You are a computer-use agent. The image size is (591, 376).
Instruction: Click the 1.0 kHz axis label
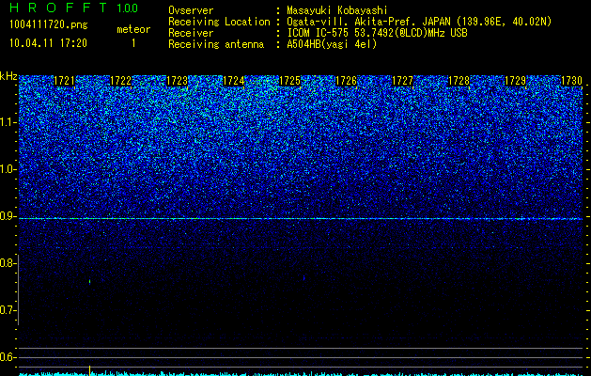click(x=8, y=169)
